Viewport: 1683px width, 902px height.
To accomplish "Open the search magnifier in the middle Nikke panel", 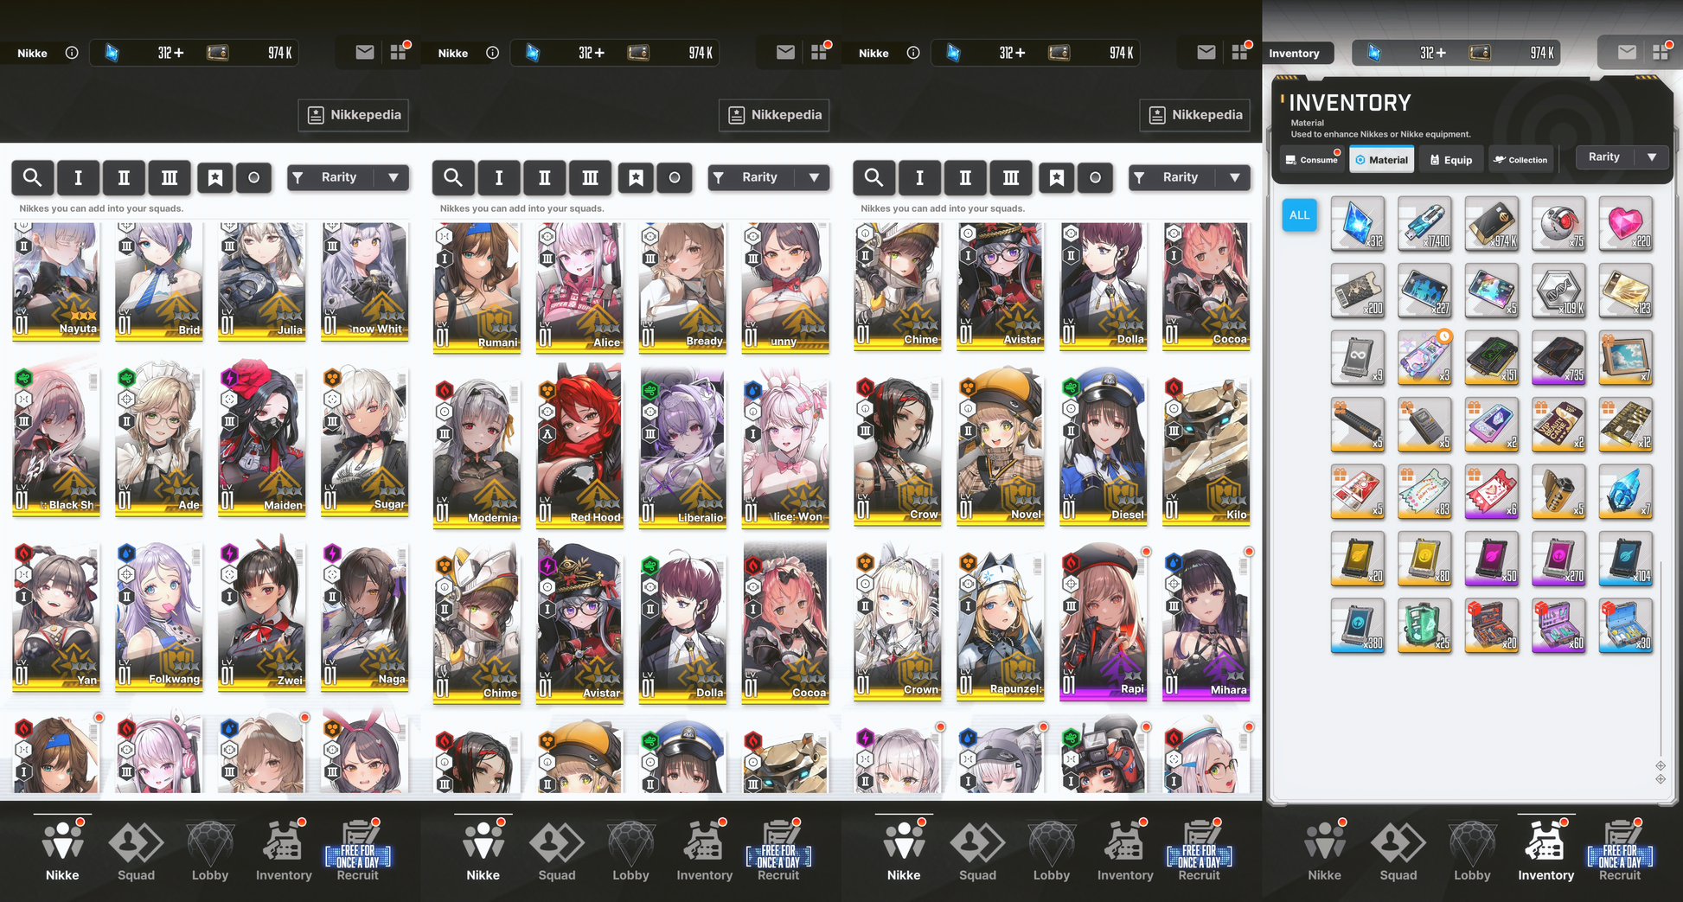I will pyautogui.click(x=453, y=177).
